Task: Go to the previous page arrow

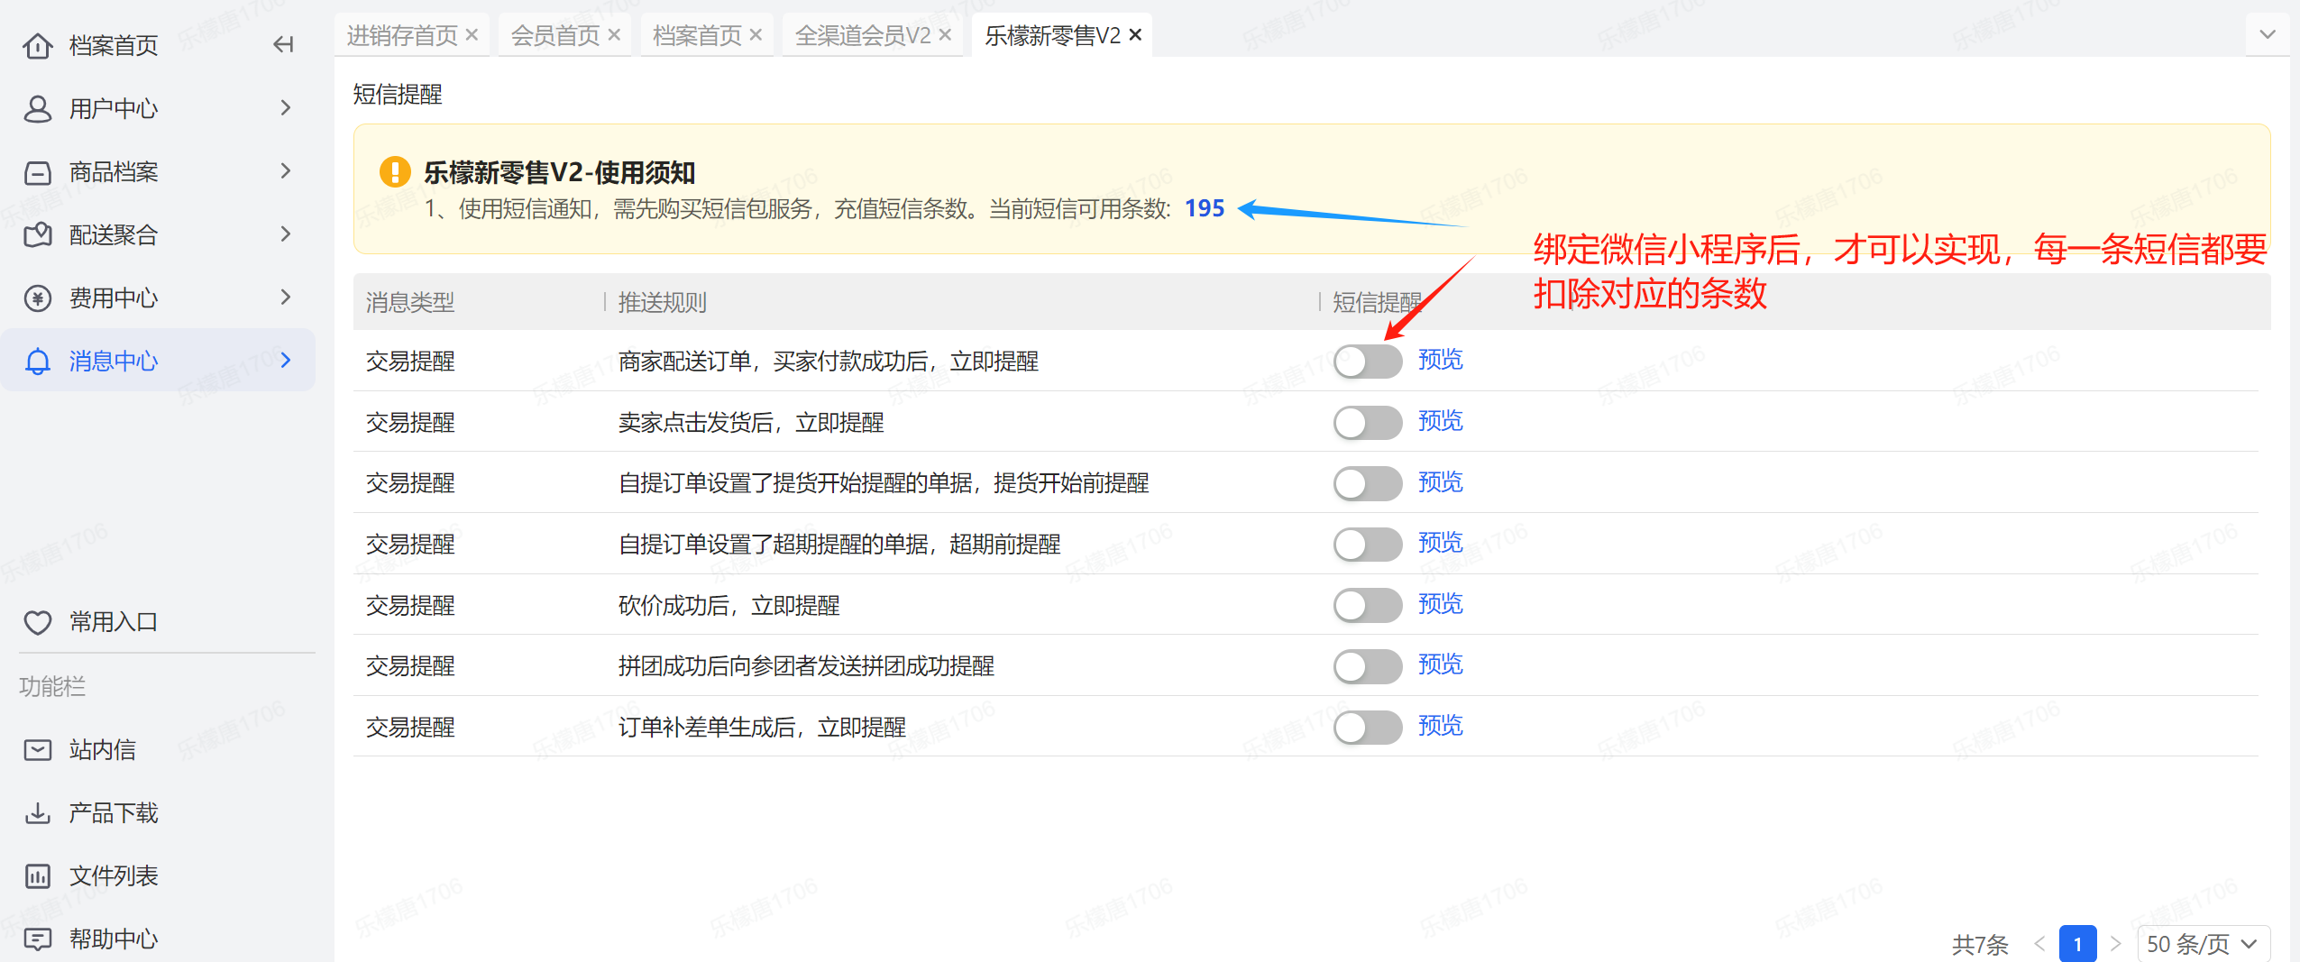Action: (x=2039, y=944)
